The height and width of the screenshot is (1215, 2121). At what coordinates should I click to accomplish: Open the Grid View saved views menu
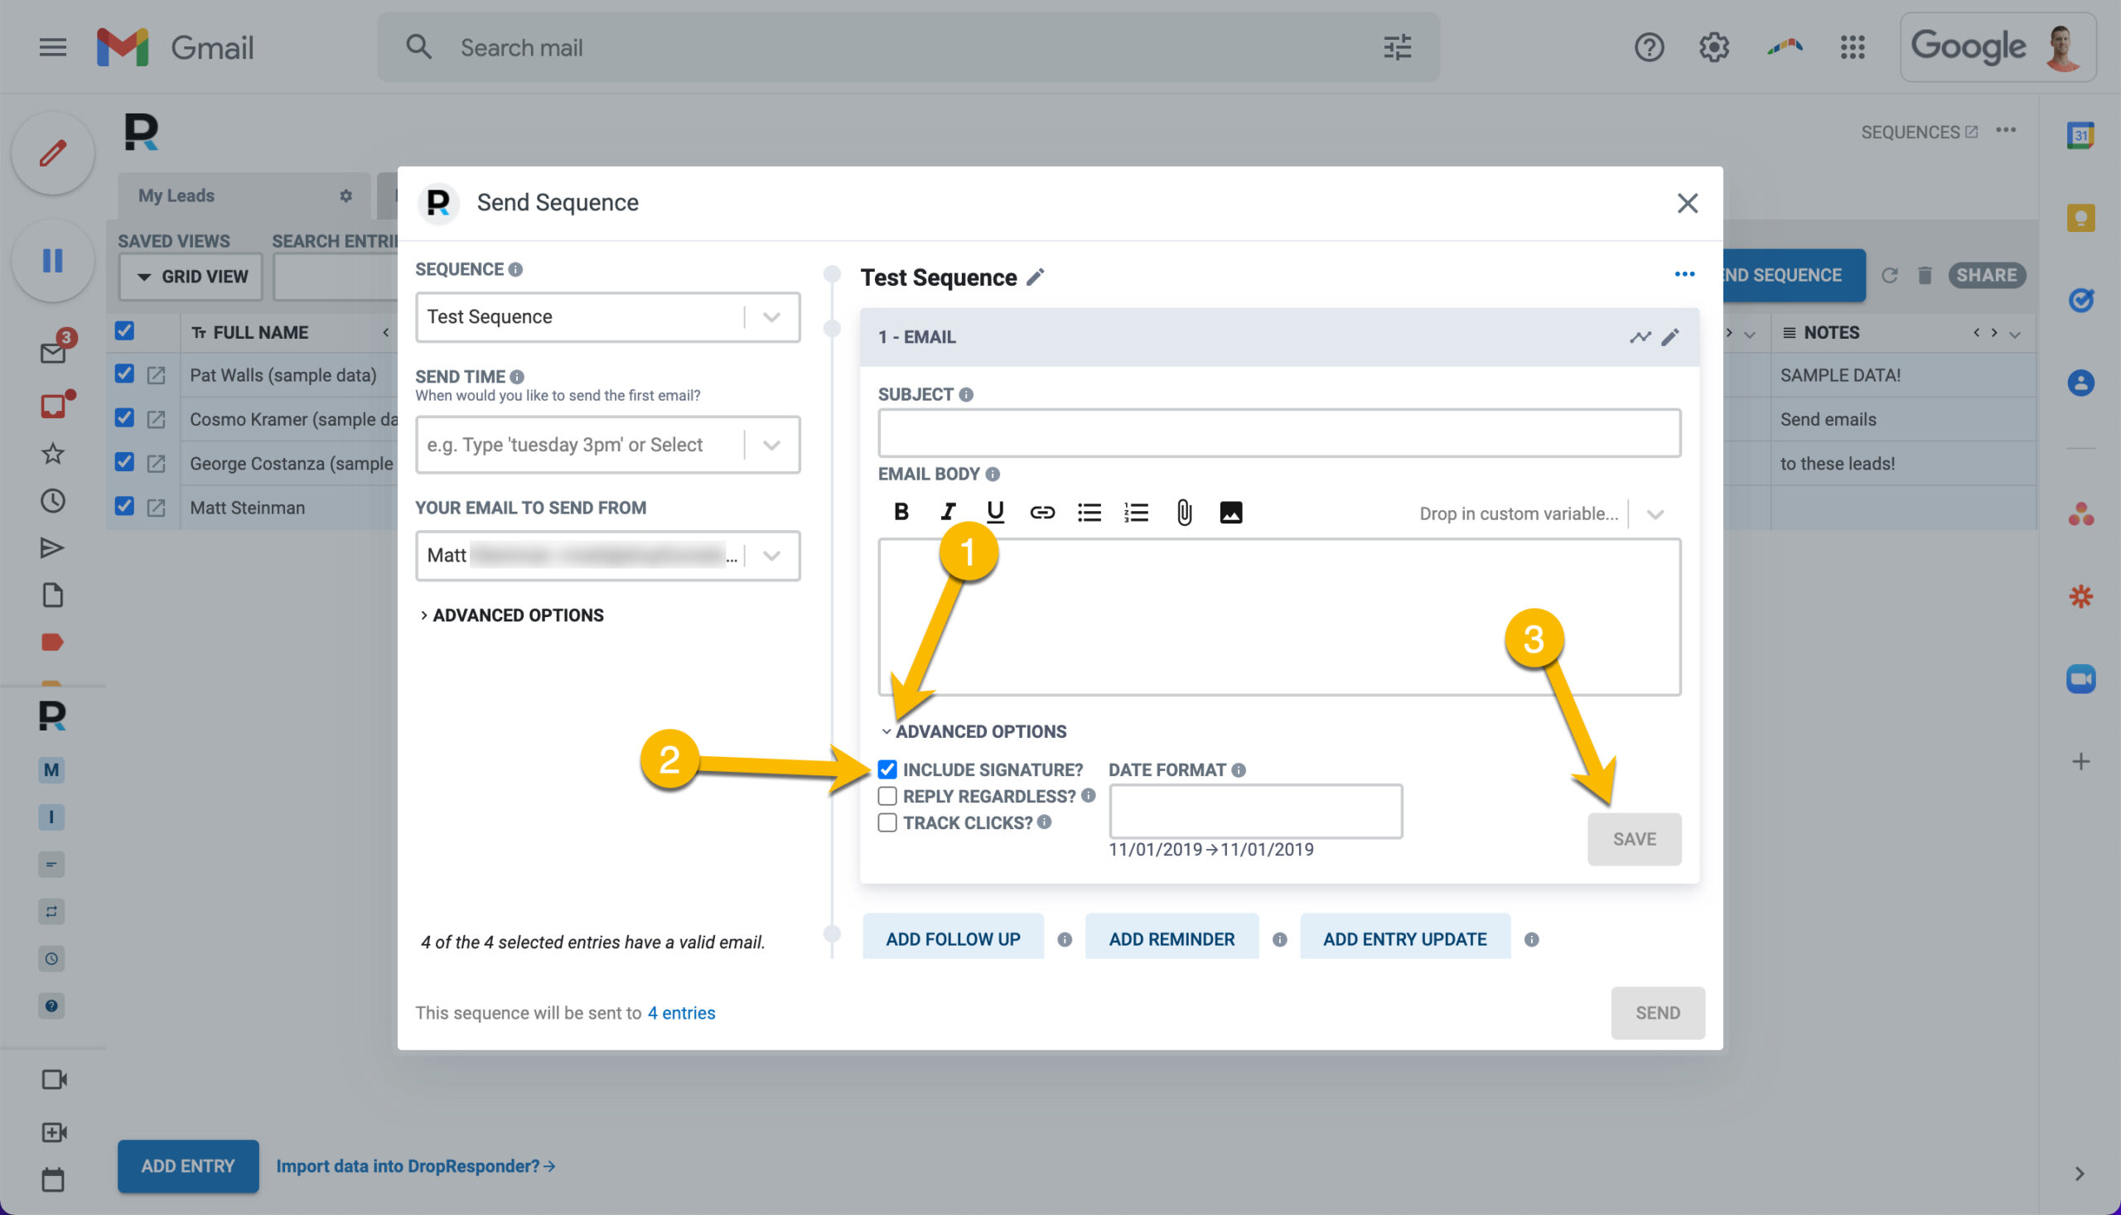pos(191,277)
